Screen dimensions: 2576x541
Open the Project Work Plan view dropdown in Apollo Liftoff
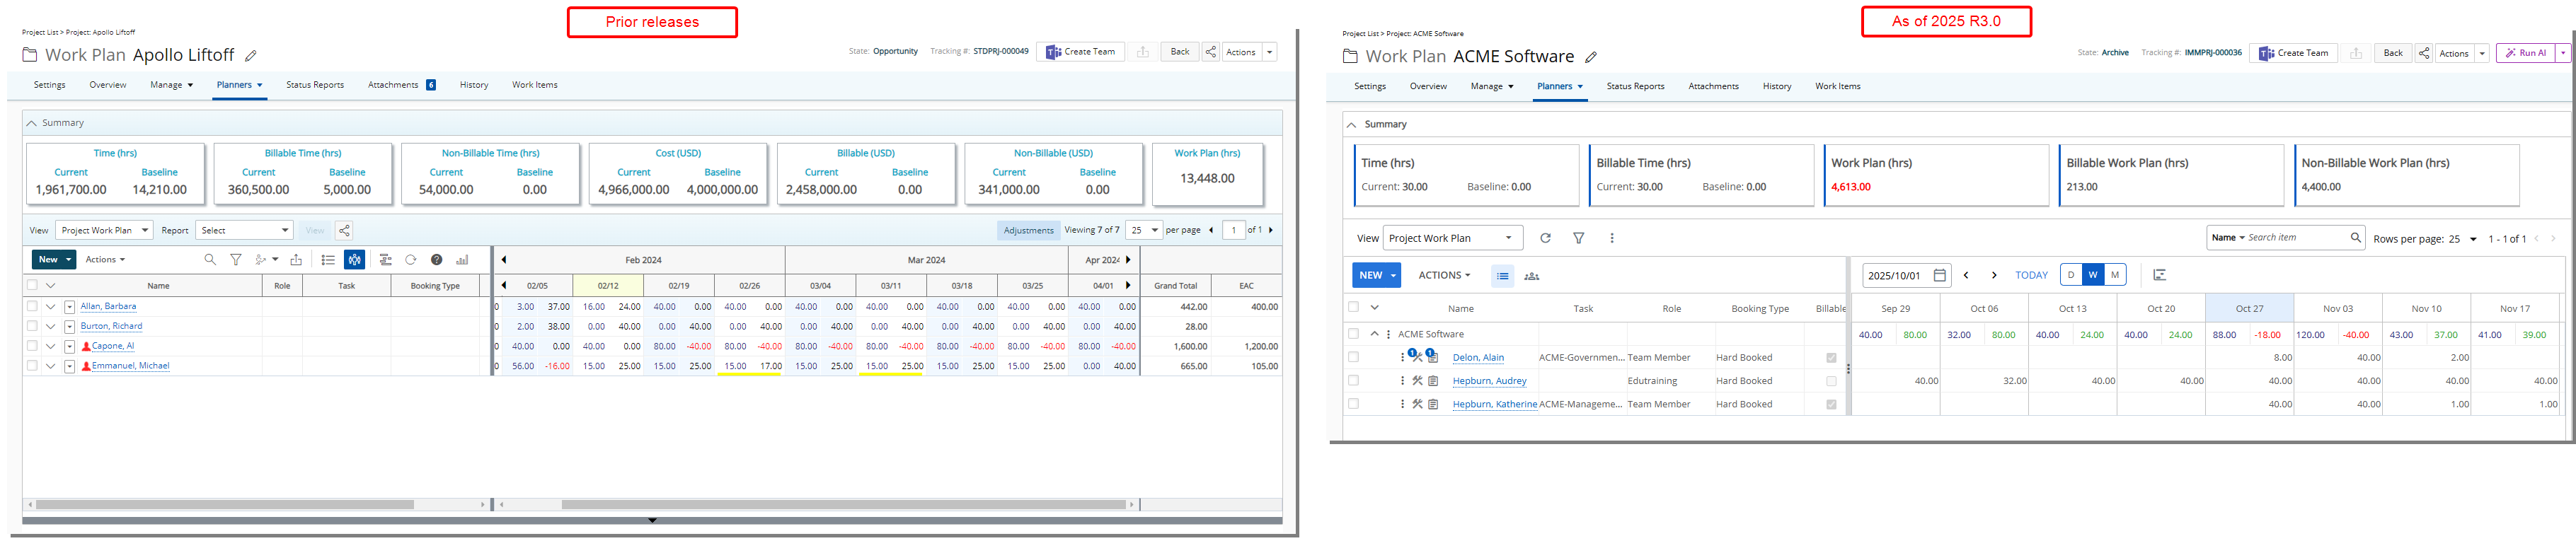tap(104, 230)
